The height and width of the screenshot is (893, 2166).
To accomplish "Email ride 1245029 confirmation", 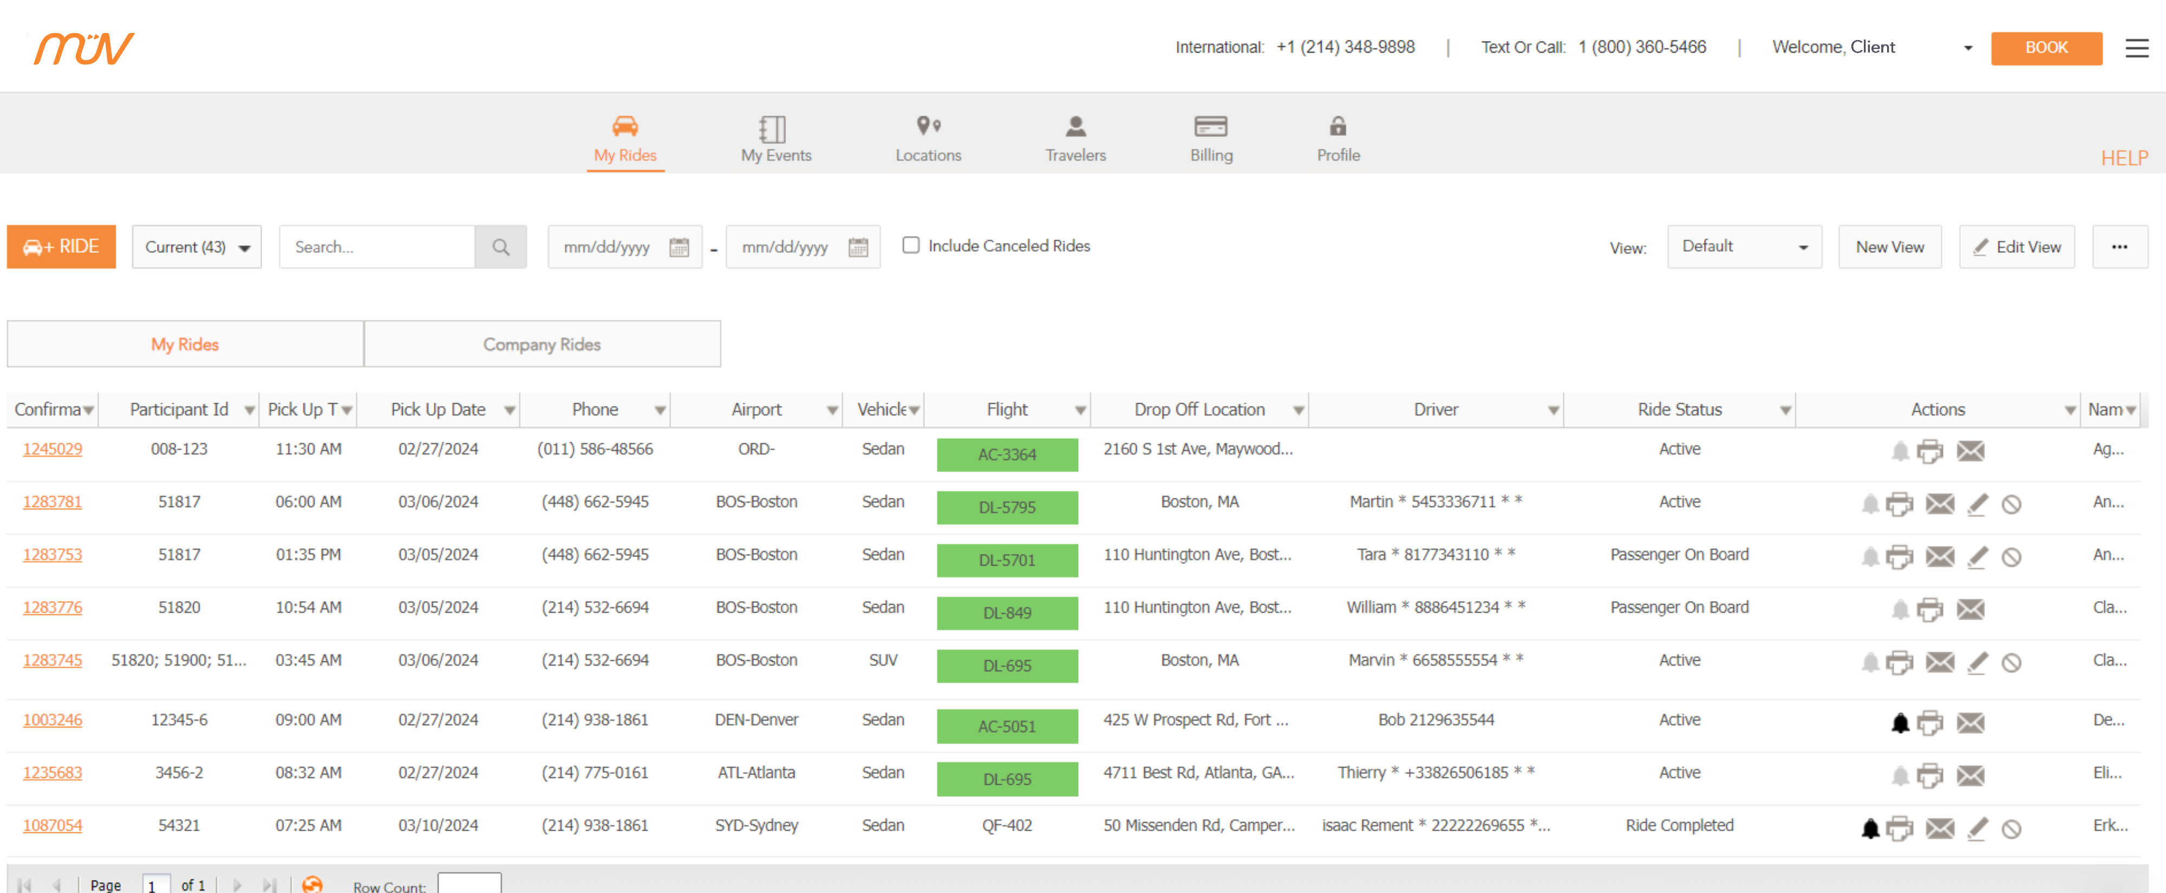I will click(x=1970, y=451).
